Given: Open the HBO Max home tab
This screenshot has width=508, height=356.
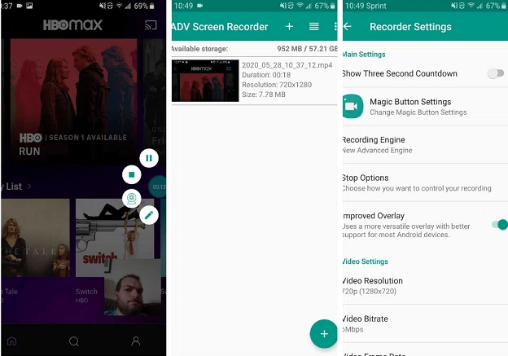Looking at the screenshot, I should click(12, 341).
